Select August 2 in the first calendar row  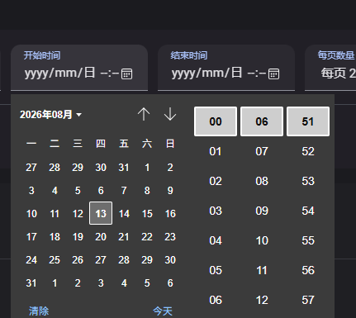pos(170,167)
